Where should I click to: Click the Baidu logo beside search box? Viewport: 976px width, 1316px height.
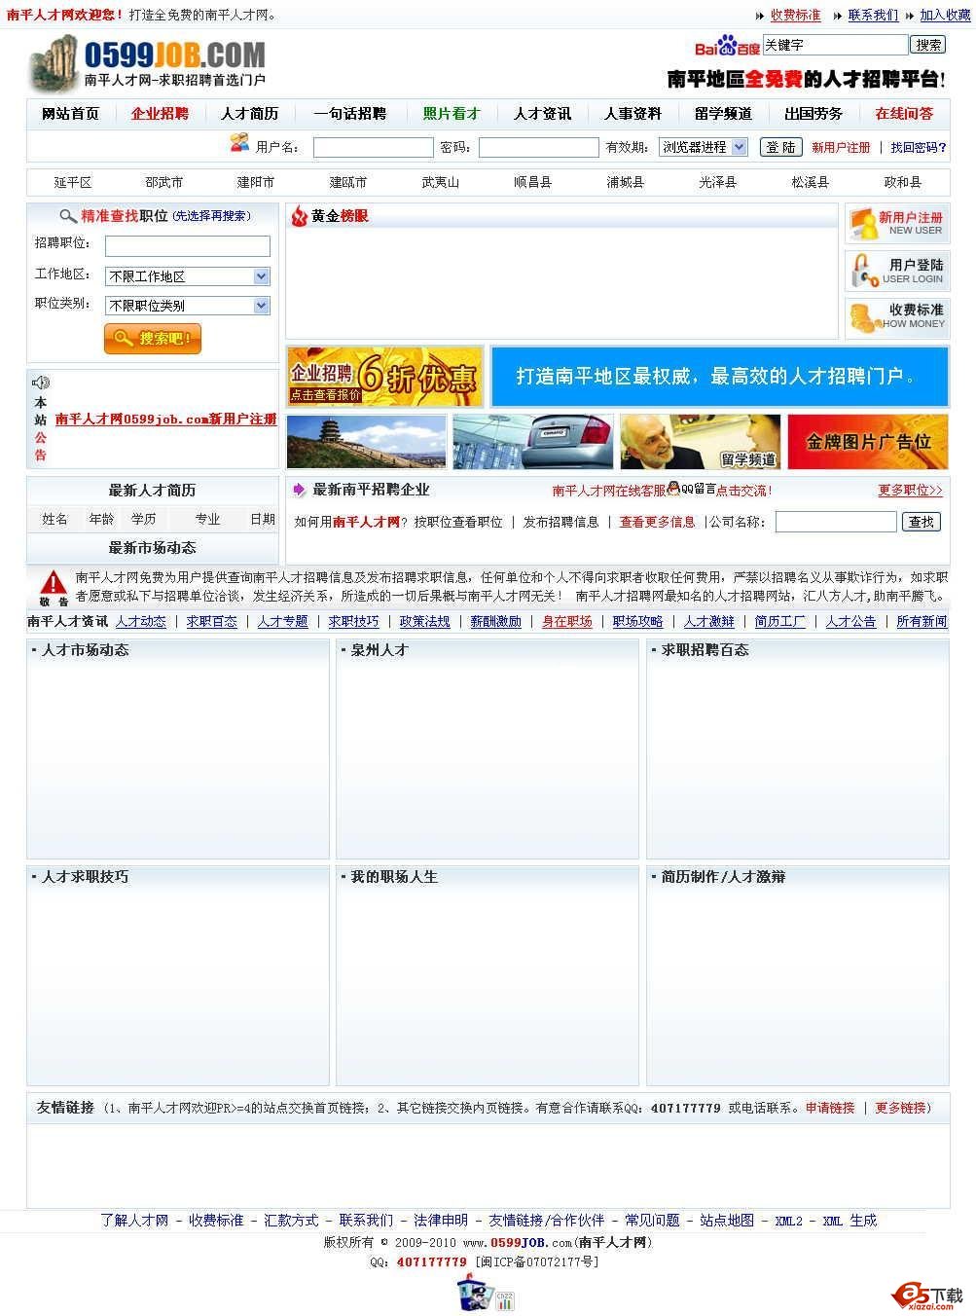(x=727, y=46)
